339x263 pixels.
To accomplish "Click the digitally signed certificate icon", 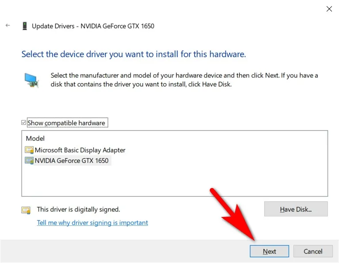I will [26, 210].
